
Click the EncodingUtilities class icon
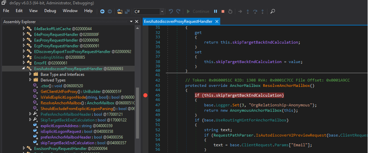point(29,57)
